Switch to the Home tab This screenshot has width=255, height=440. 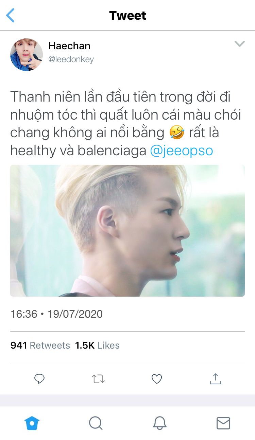(32, 423)
